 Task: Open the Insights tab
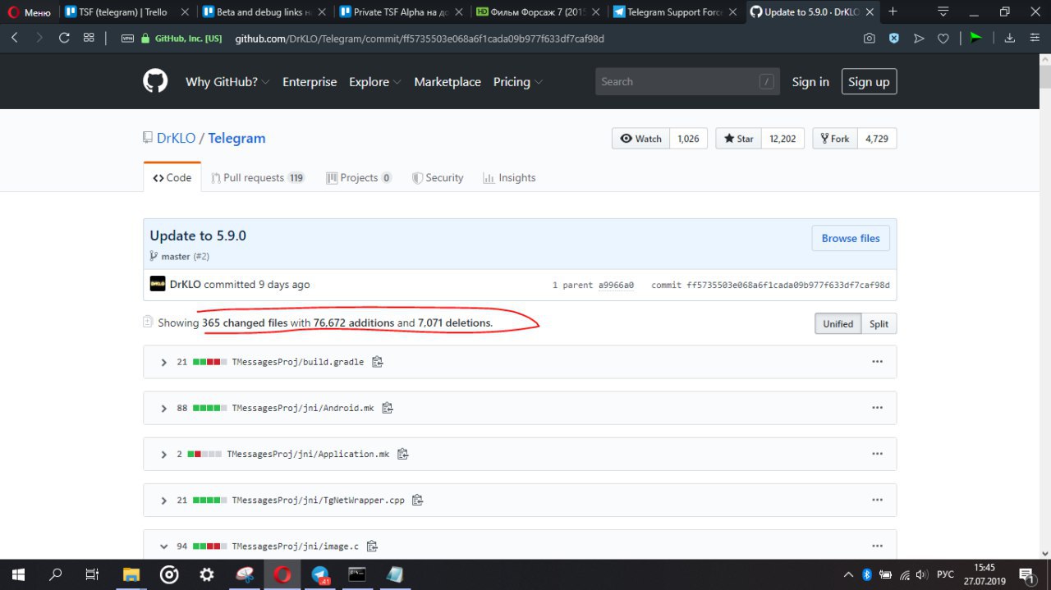pos(509,177)
